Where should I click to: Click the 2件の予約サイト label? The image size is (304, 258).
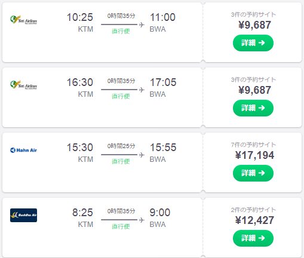253,210
